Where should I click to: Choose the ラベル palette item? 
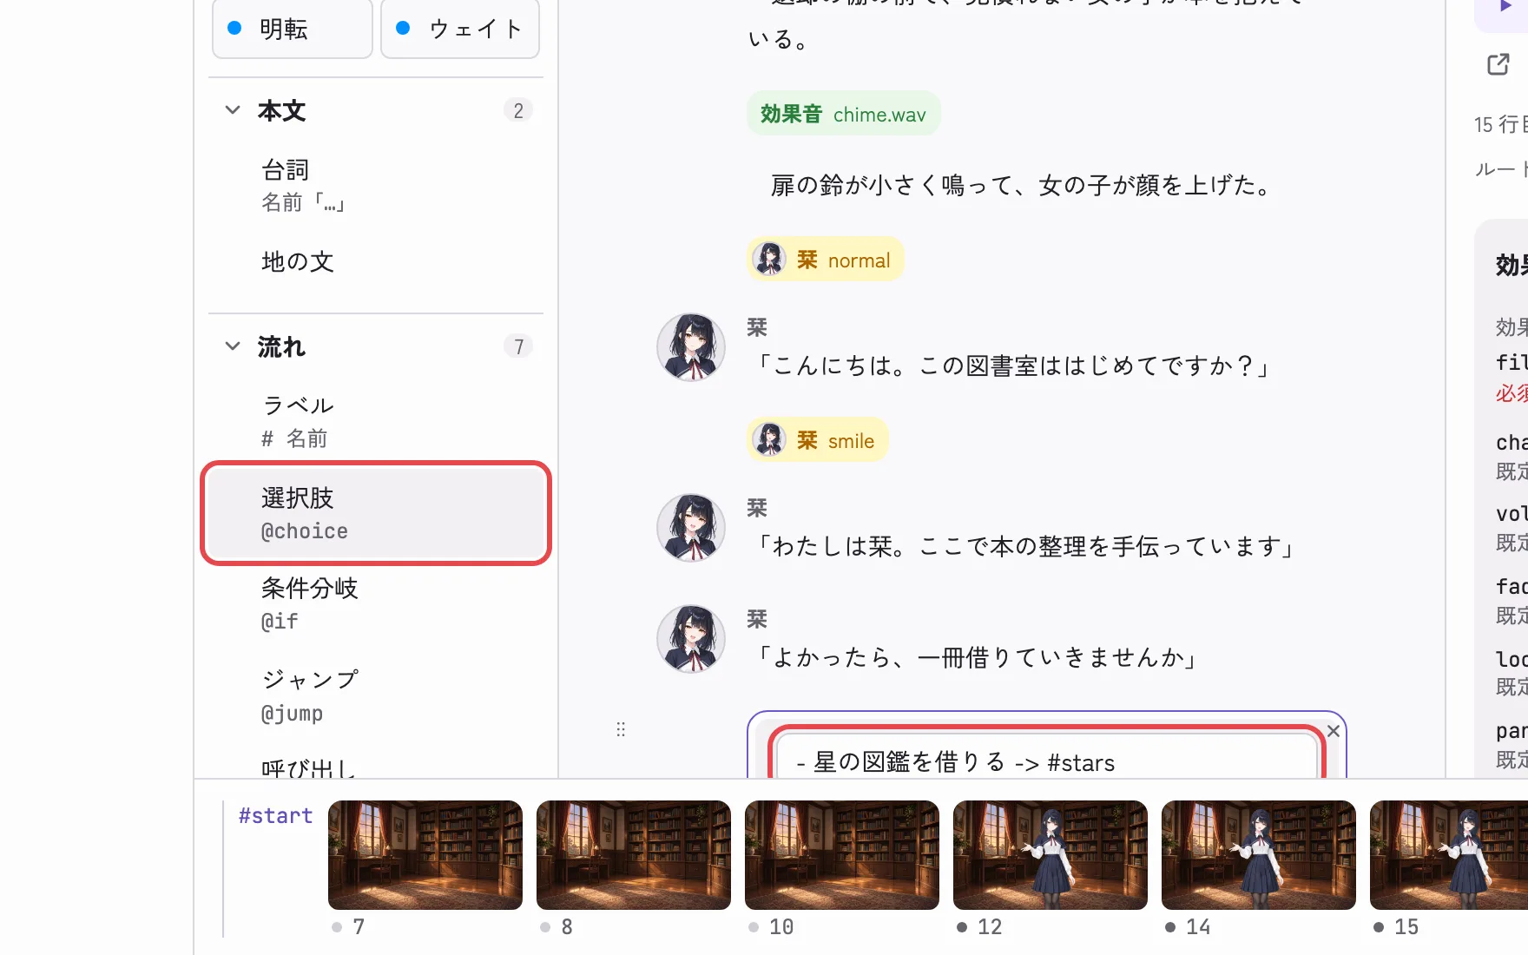(376, 421)
